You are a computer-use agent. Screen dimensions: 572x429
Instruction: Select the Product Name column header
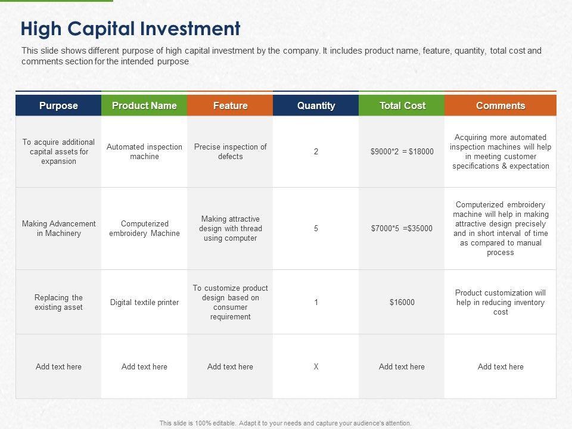(x=144, y=105)
